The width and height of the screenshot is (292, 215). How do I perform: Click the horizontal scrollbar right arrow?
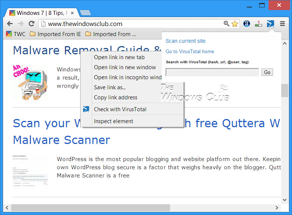tap(277, 208)
